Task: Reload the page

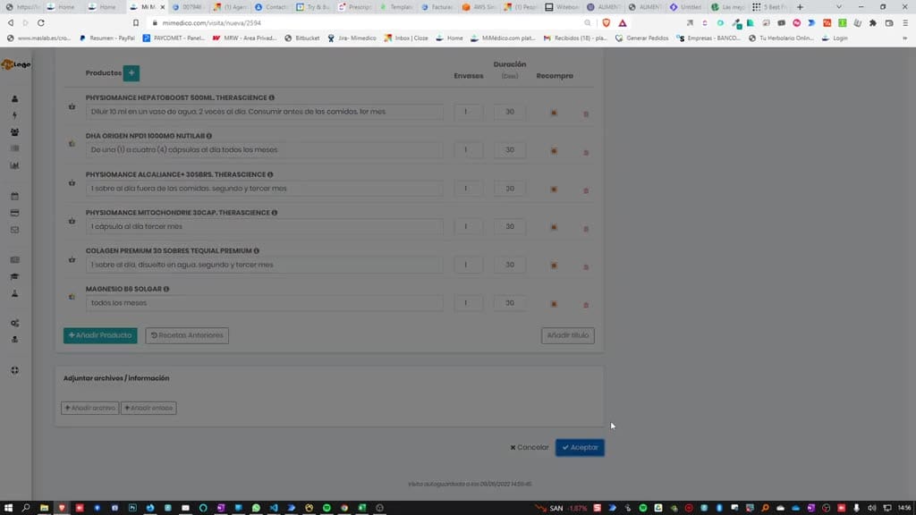Action: (x=41, y=22)
